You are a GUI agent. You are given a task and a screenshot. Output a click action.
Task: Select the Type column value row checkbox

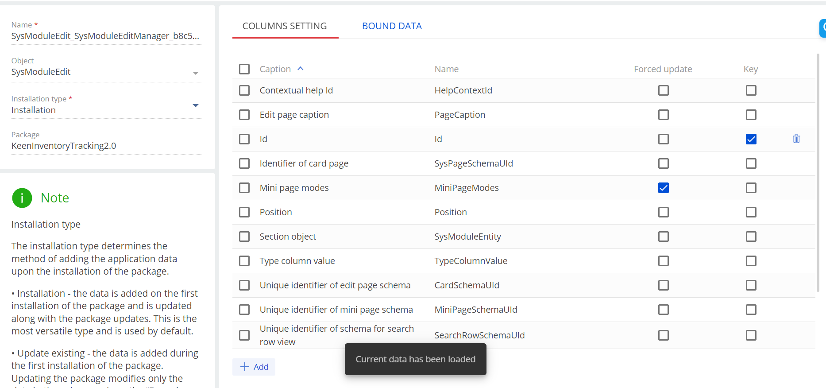[244, 261]
